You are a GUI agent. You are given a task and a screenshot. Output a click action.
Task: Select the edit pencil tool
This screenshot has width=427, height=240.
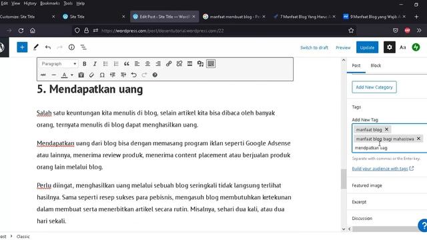(x=35, y=47)
